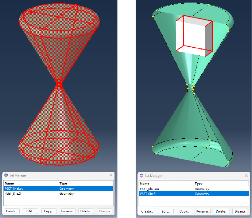Select PSET_ShaZi row in left Set Manager
Image resolution: width=252 pixels, height=218 pixels.
58,194
